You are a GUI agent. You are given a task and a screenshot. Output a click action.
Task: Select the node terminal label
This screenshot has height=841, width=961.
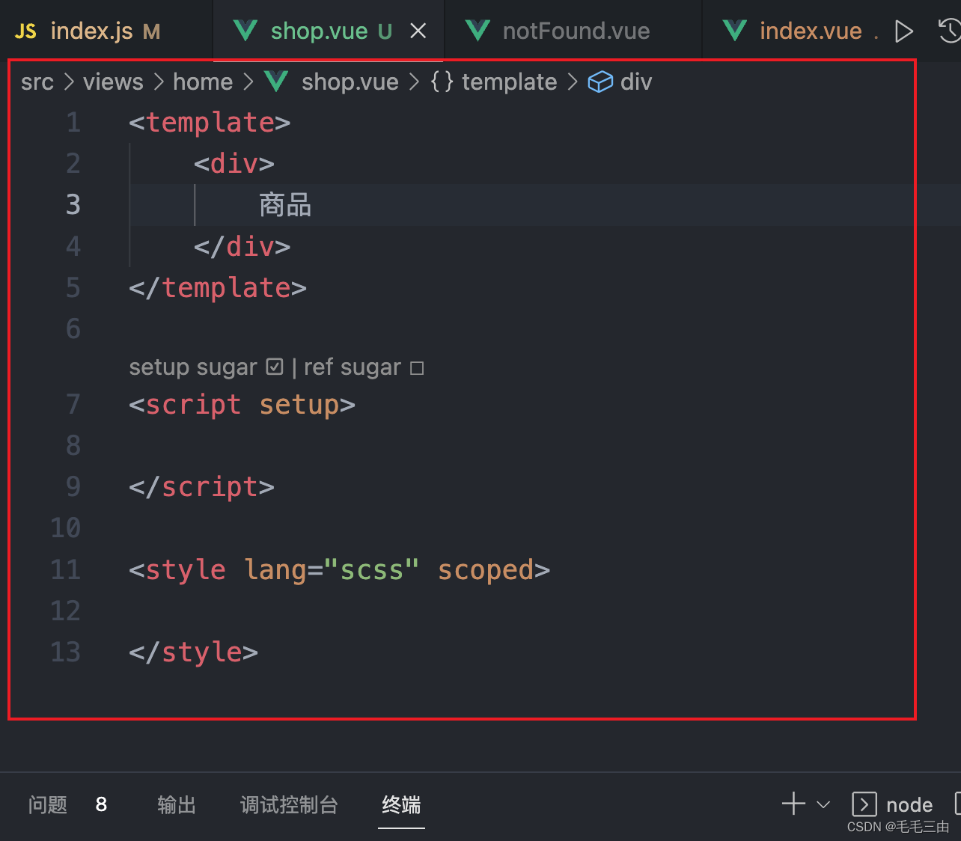pos(909,805)
